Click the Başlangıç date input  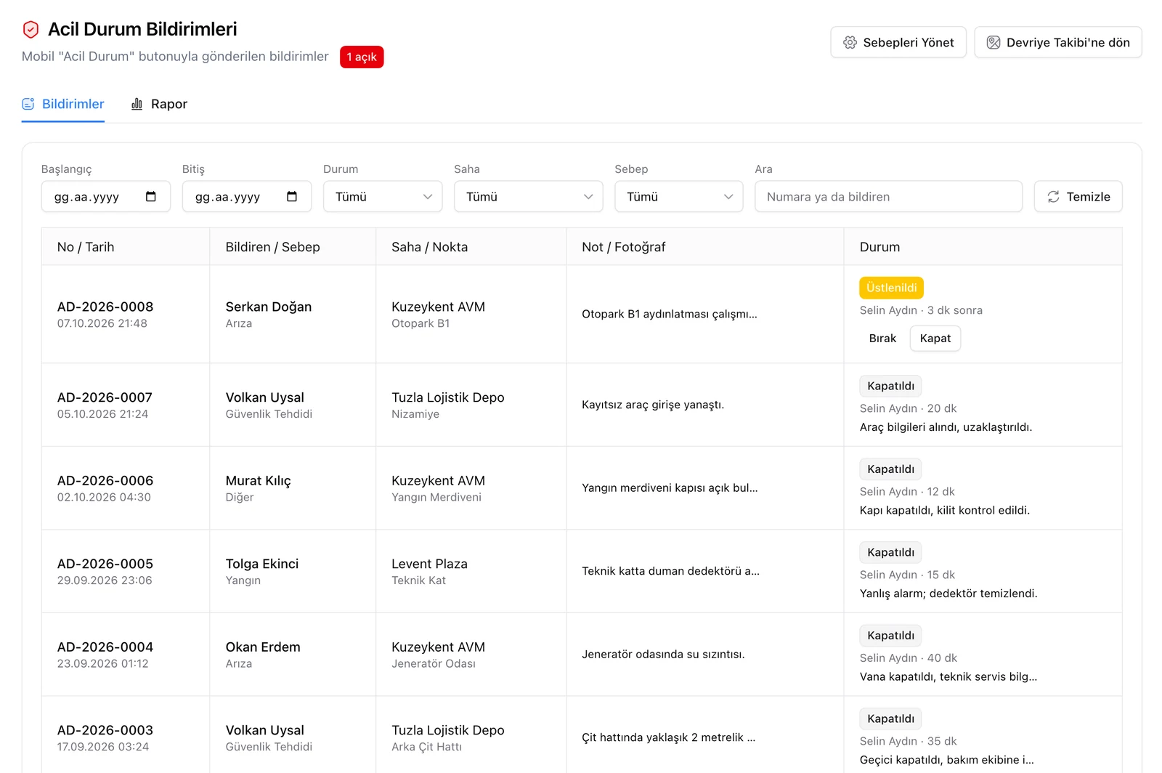pos(106,197)
